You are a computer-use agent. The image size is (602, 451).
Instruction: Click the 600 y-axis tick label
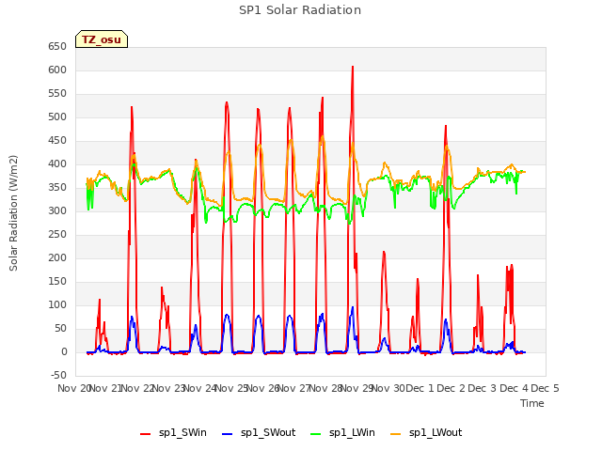[x=57, y=70]
